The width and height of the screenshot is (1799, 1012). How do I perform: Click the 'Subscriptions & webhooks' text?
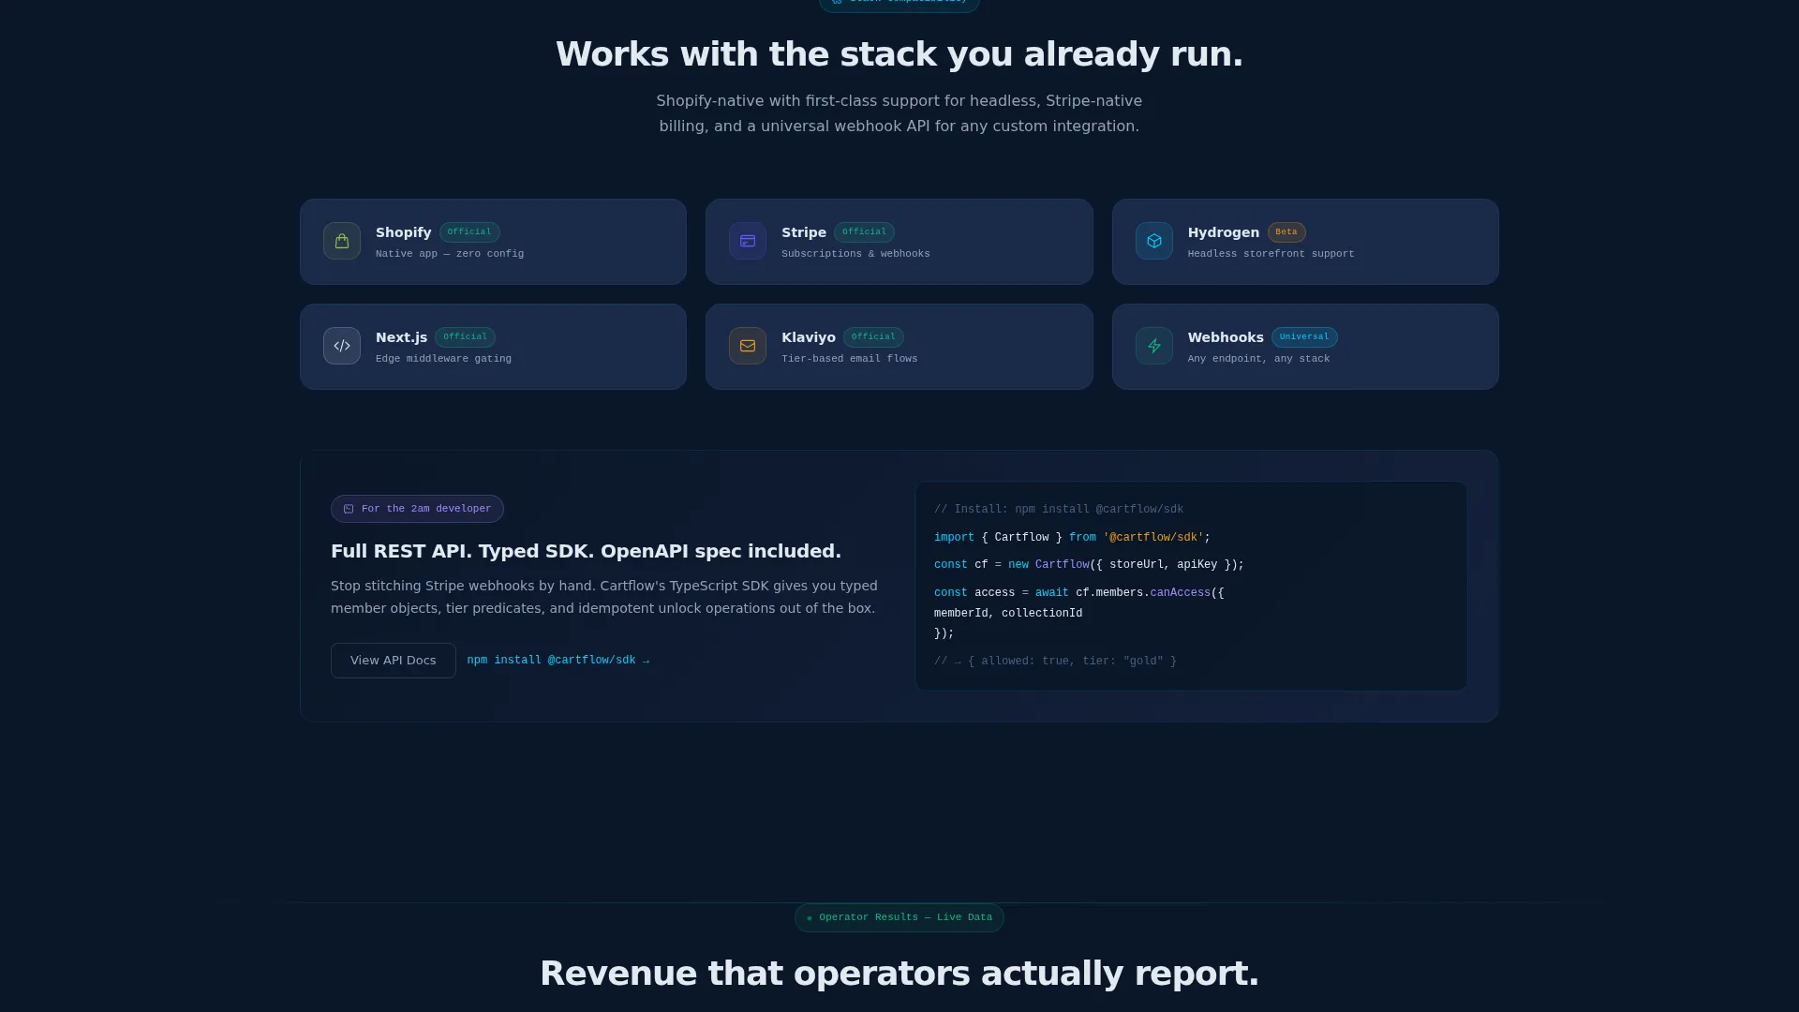[855, 254]
